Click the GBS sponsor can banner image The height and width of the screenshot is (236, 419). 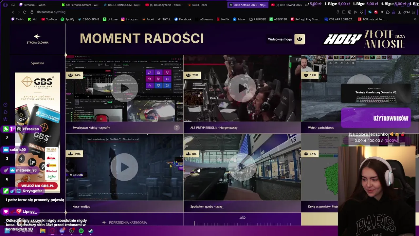click(x=38, y=132)
